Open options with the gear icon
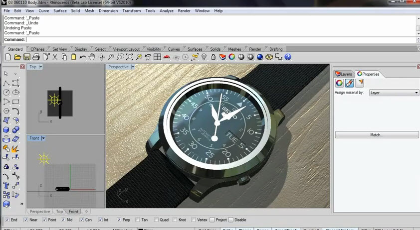 [x=269, y=57]
